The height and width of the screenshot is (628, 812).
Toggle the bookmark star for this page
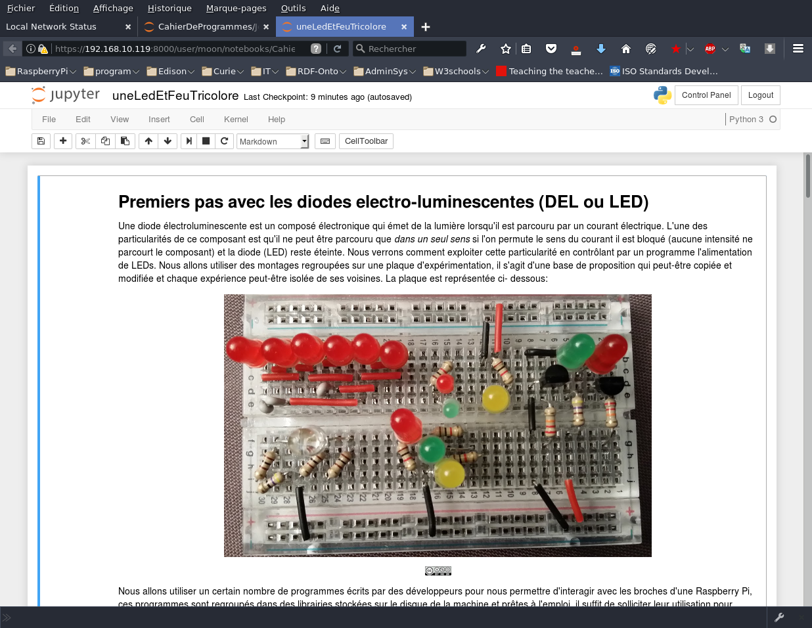coord(505,49)
